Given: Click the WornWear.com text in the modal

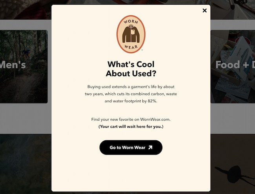Looking at the screenshot, I should [155, 120].
